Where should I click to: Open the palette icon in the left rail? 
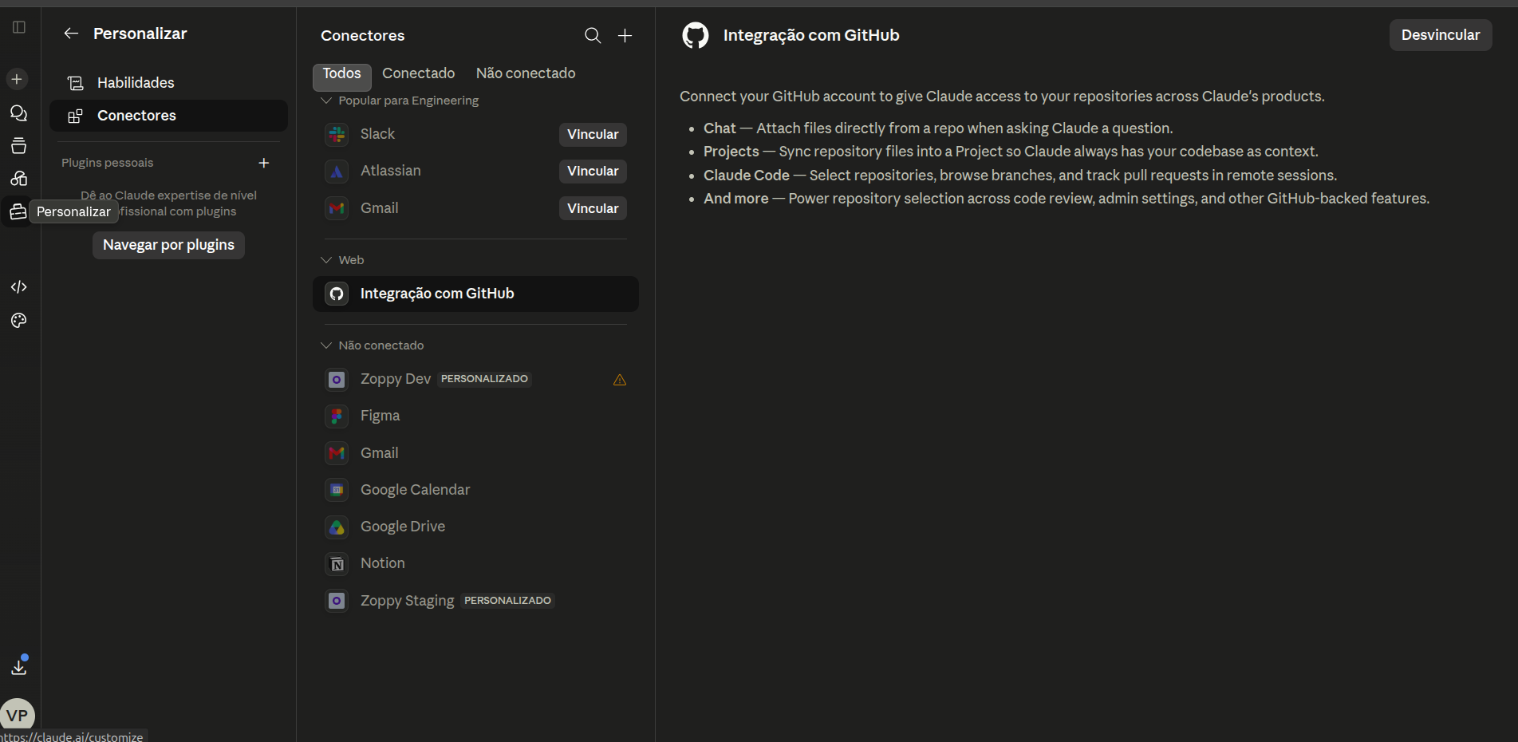pyautogui.click(x=19, y=320)
